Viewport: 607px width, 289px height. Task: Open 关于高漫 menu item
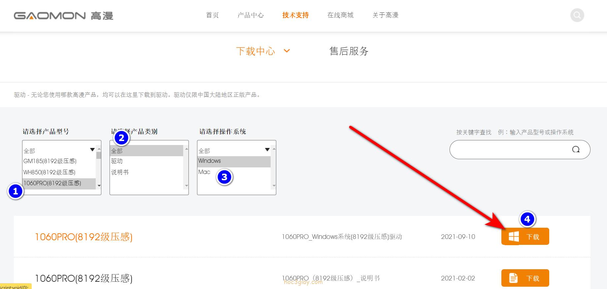point(386,15)
